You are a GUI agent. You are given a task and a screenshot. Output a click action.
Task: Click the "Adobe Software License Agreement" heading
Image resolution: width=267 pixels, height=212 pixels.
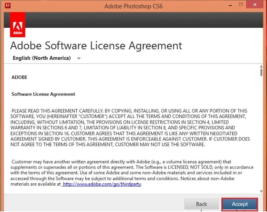[x=96, y=46]
